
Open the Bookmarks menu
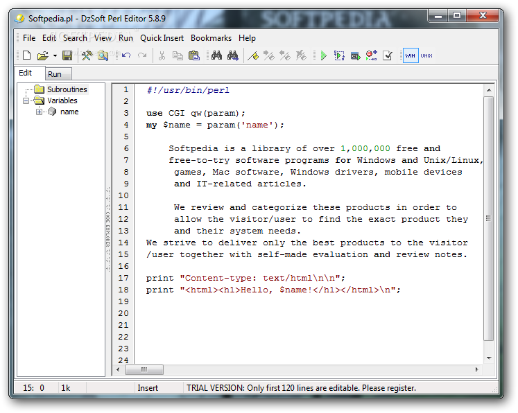click(211, 38)
